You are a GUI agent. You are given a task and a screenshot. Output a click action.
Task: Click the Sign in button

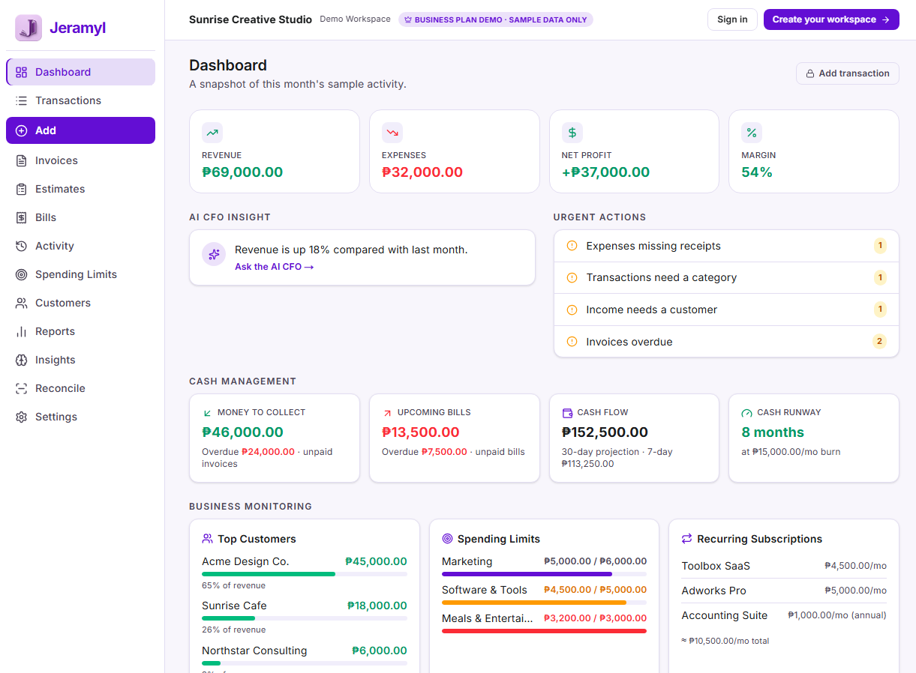click(x=732, y=19)
